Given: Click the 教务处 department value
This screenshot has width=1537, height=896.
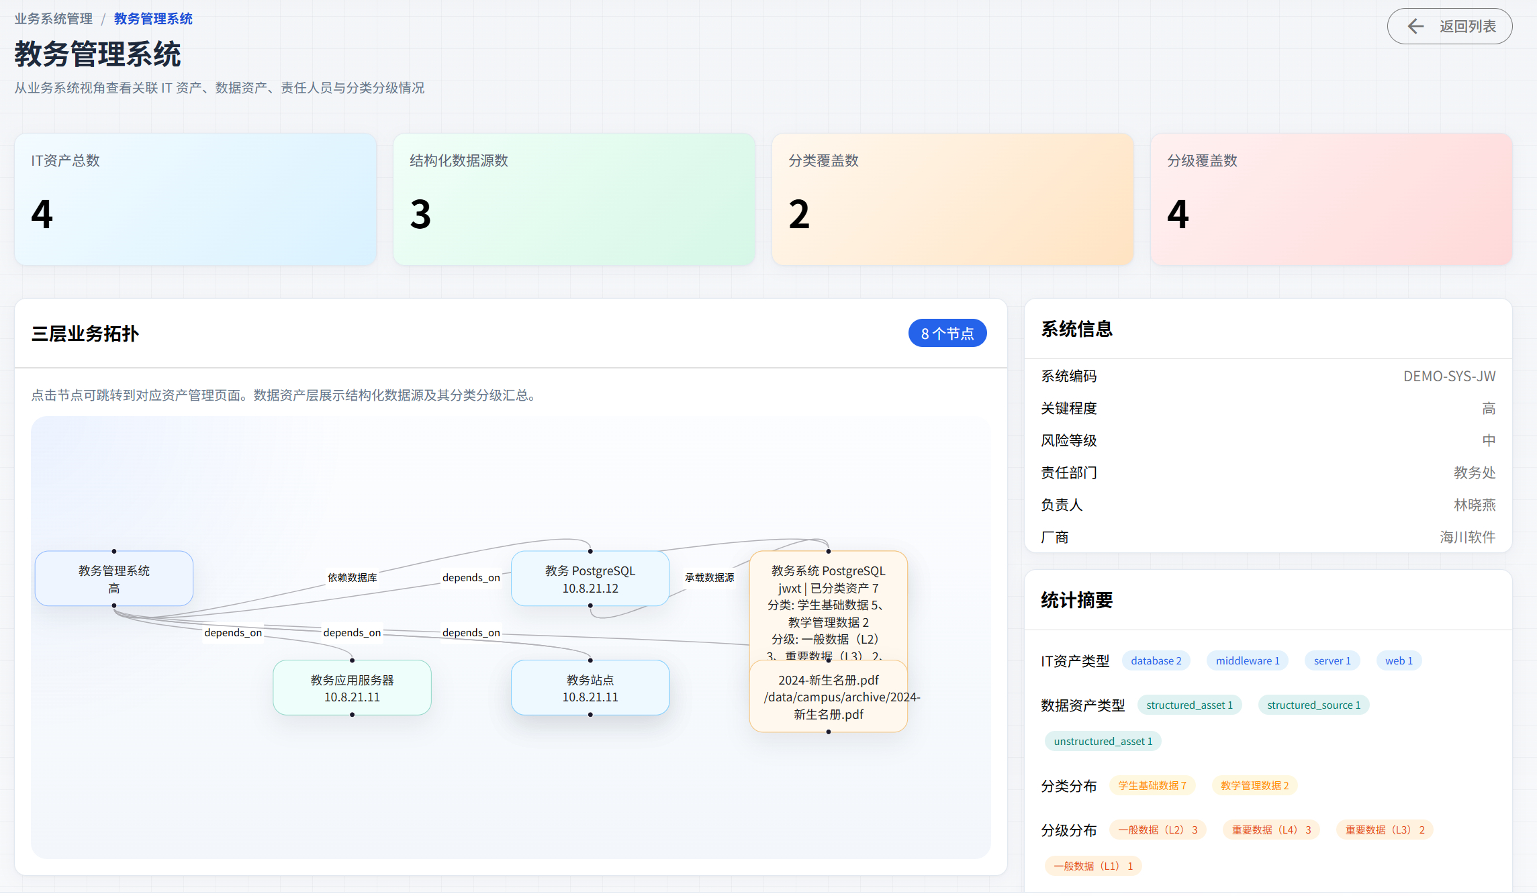Looking at the screenshot, I should pyautogui.click(x=1475, y=473).
